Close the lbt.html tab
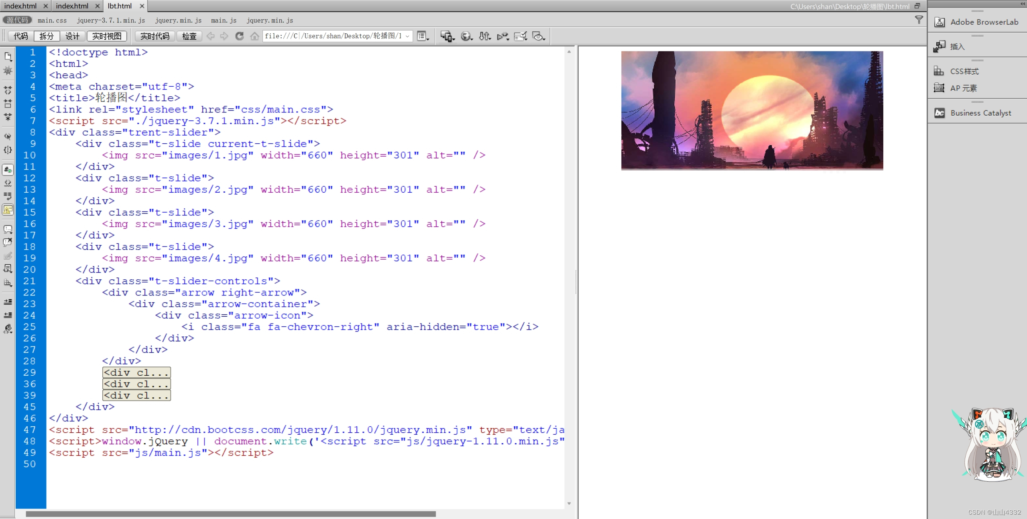This screenshot has height=519, width=1027. pos(142,6)
